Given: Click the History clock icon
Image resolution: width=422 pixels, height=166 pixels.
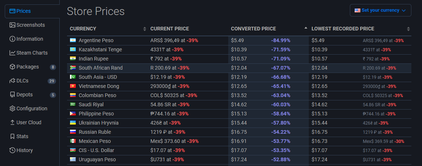Looking at the screenshot, I should point(12,150).
